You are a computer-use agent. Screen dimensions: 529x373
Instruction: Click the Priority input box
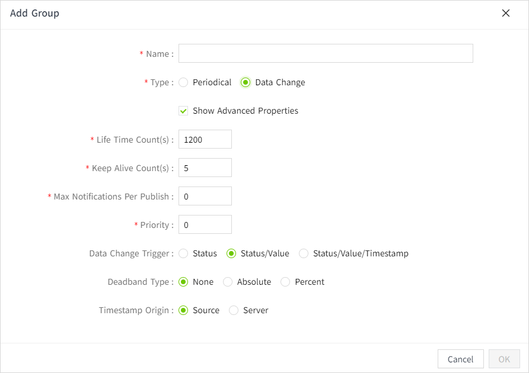click(x=205, y=224)
